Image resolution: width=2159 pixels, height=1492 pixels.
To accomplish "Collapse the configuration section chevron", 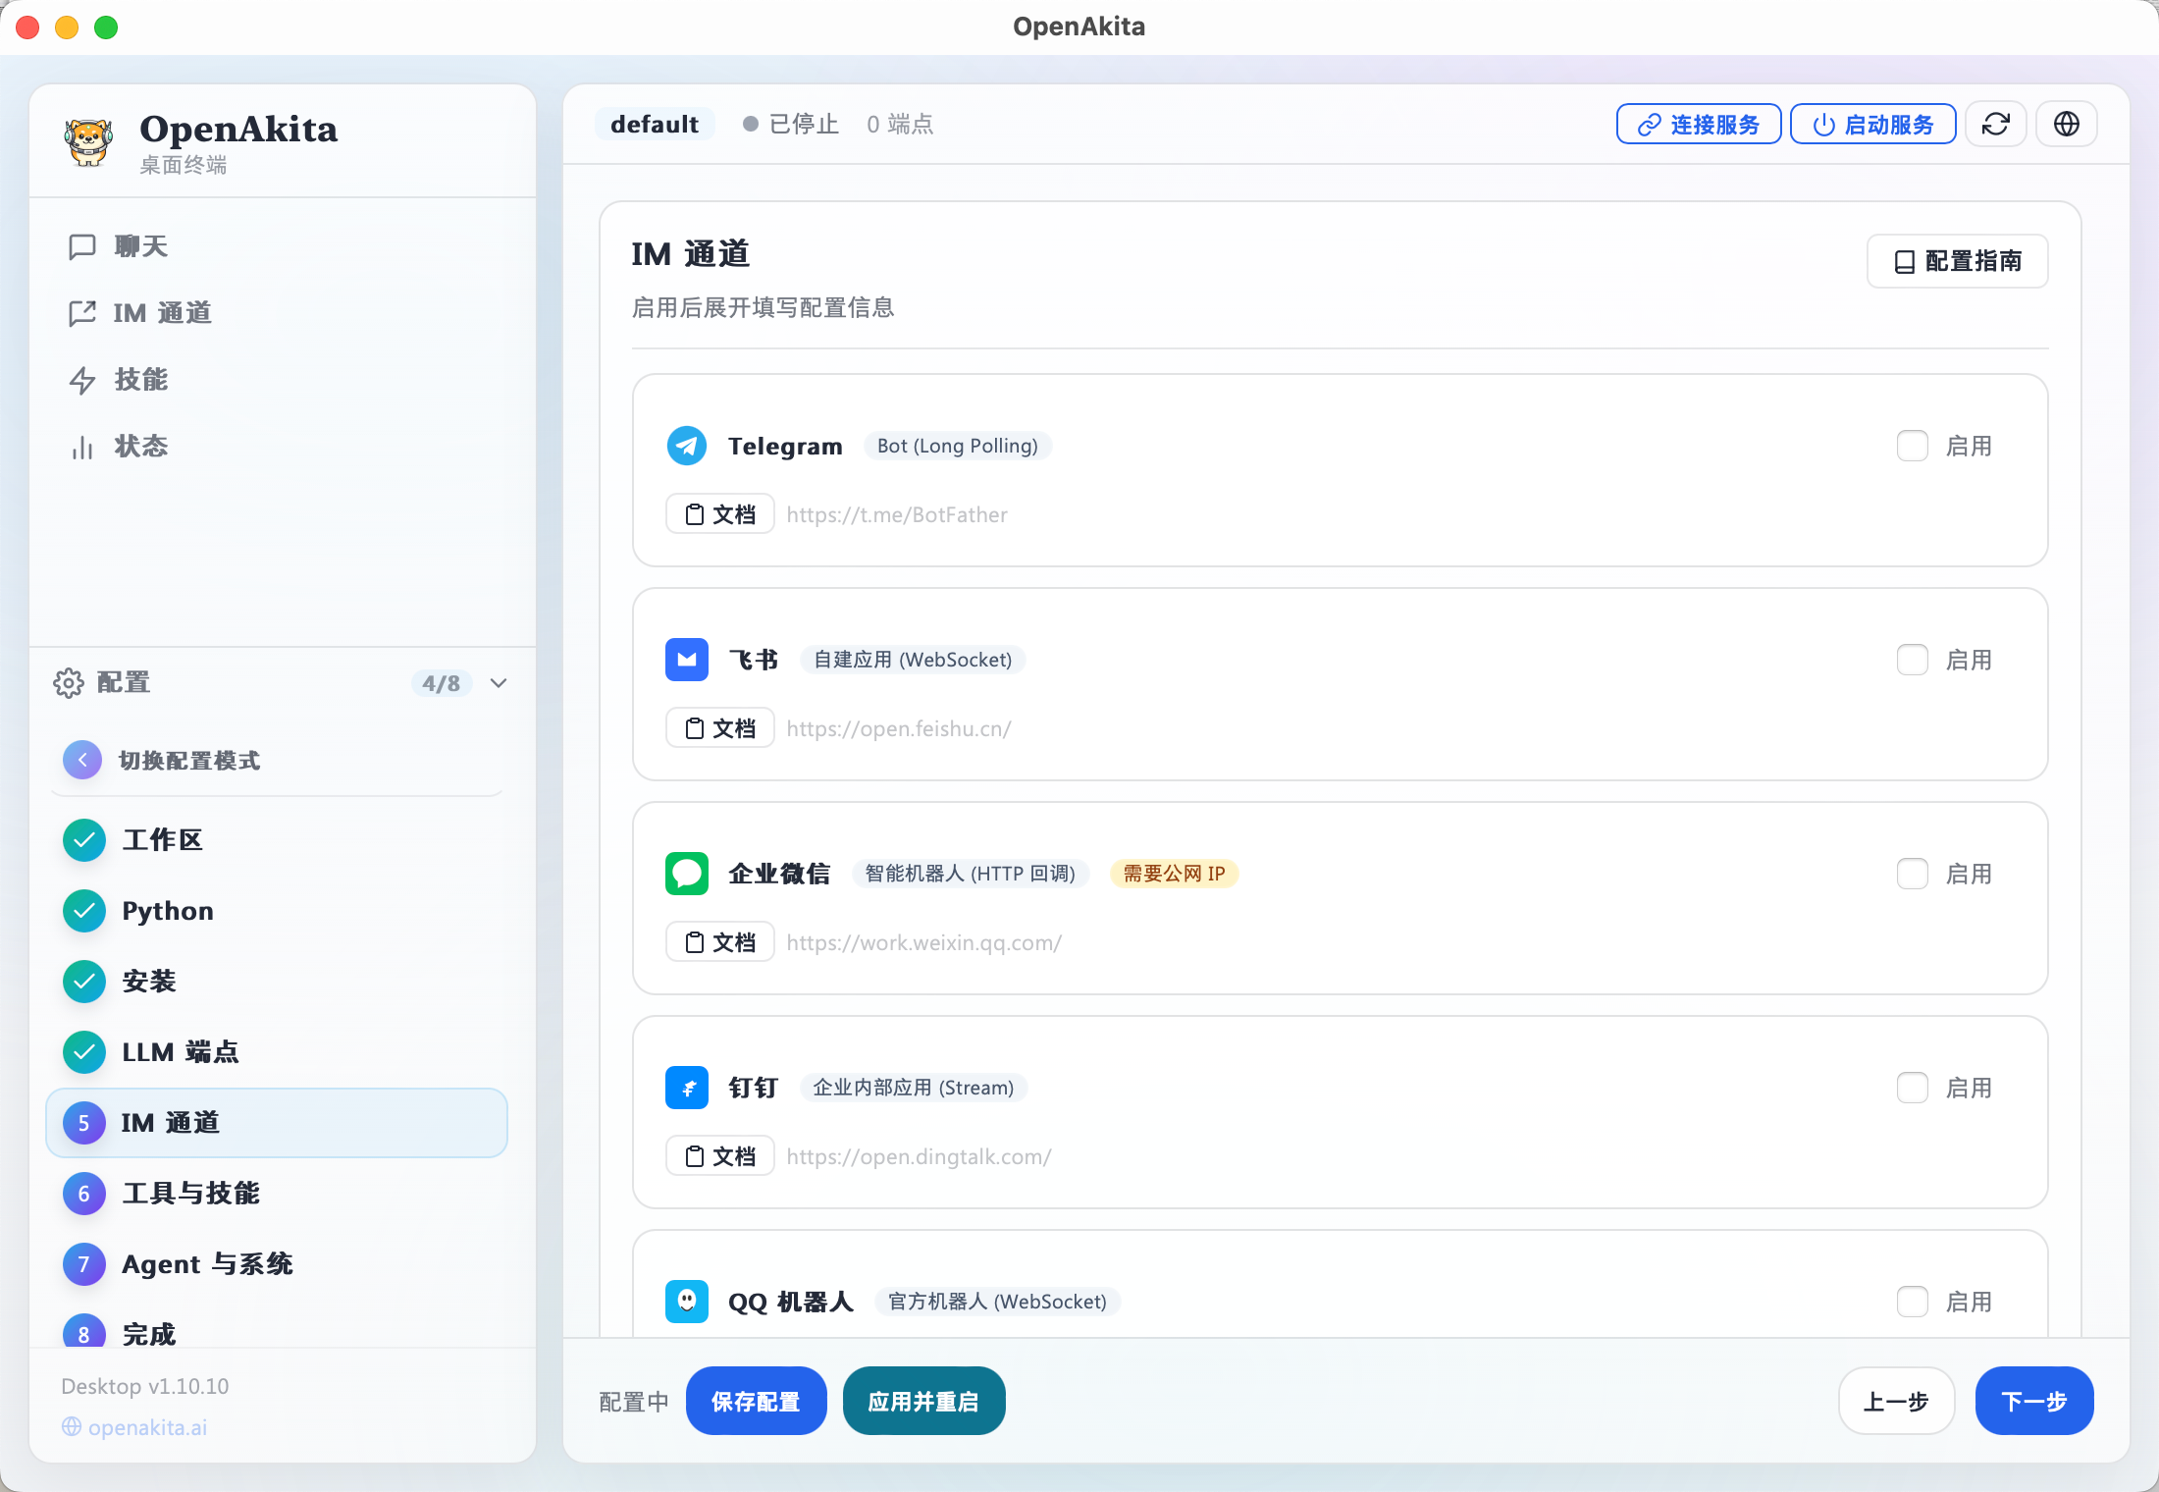I will click(499, 683).
